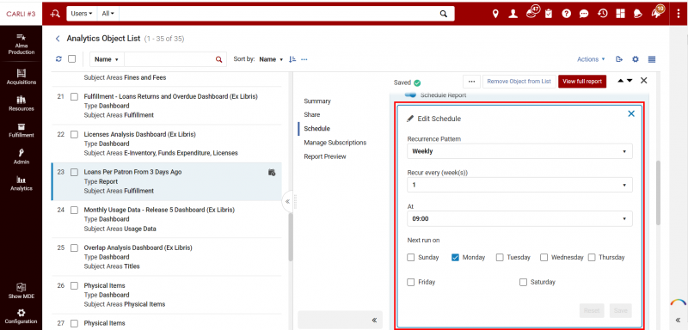Open the Actions dropdown

coord(591,59)
